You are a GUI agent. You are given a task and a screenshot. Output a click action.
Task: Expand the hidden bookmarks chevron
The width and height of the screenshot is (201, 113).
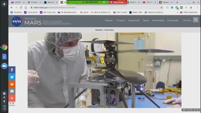point(178,12)
